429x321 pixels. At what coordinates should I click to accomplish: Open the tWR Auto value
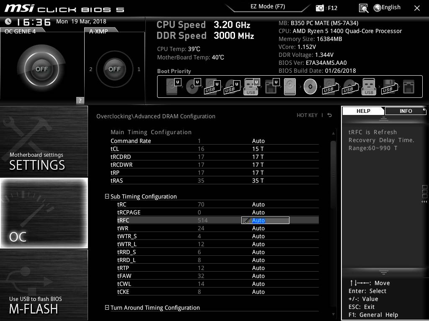[258, 228]
